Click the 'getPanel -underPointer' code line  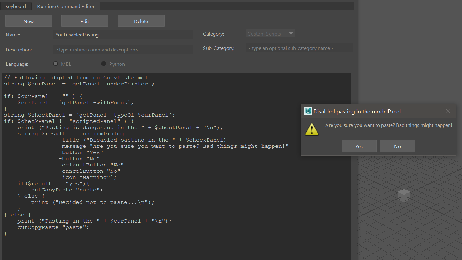tap(79, 84)
